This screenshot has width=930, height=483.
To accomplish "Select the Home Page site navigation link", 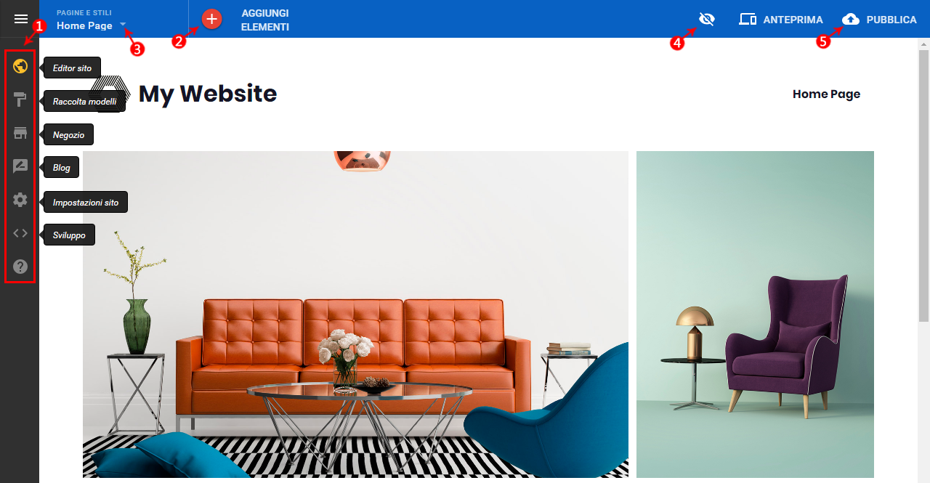I will coord(826,94).
